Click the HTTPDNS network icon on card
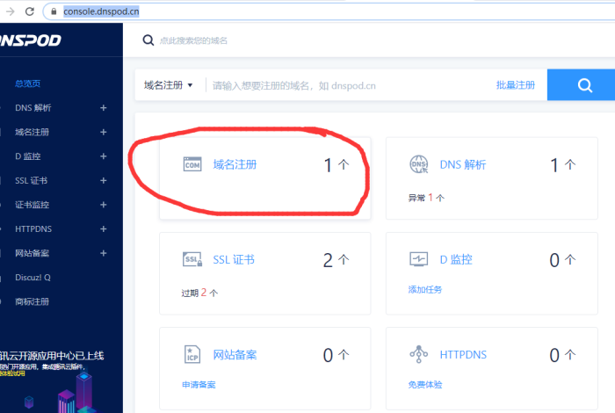The image size is (615, 413). tap(418, 354)
